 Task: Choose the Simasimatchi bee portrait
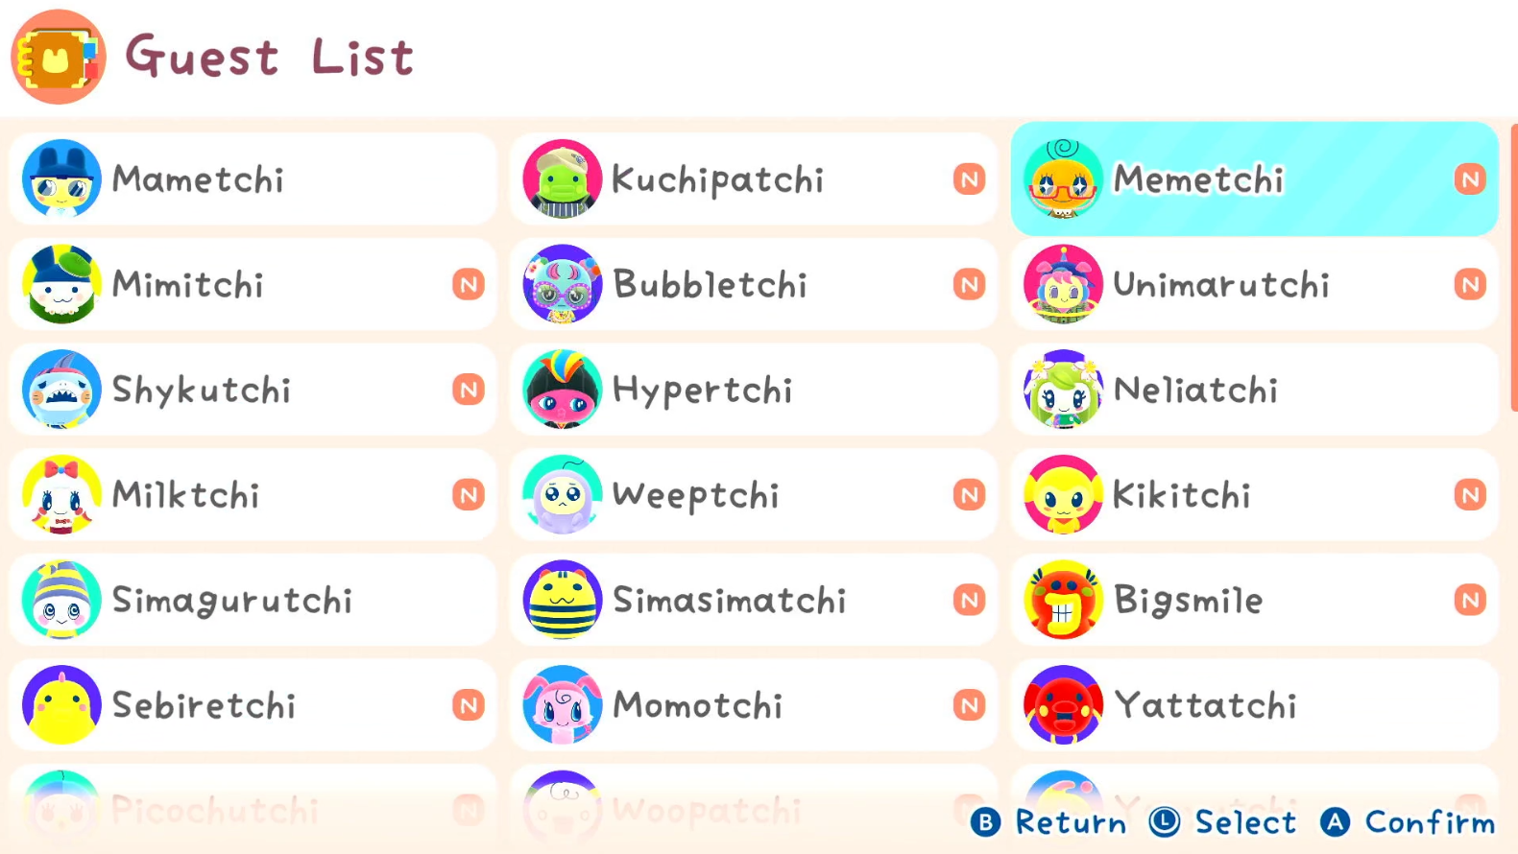[563, 600]
